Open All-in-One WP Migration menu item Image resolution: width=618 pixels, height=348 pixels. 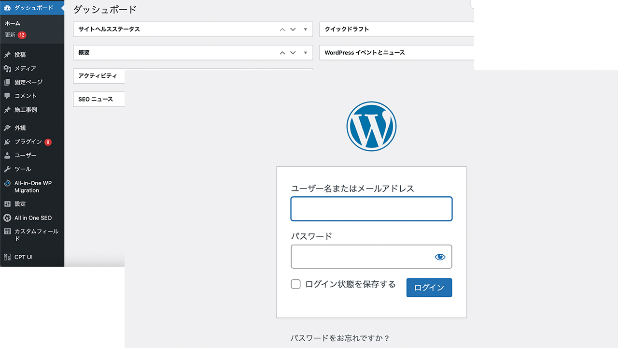coord(32,187)
